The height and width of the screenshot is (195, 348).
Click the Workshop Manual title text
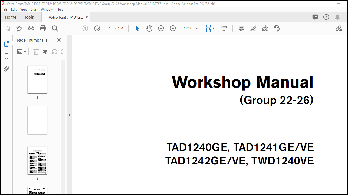(243, 82)
